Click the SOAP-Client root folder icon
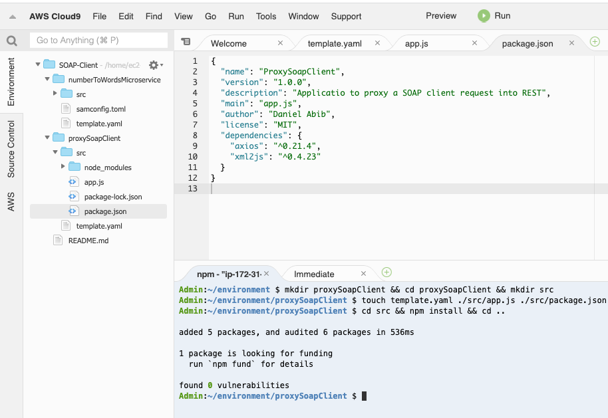The height and width of the screenshot is (418, 608). 49,64
